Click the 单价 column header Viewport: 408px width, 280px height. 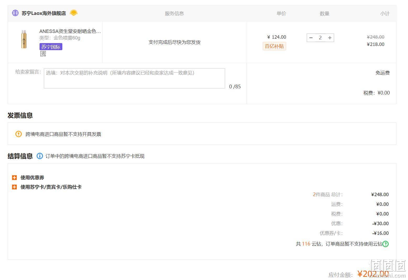click(x=281, y=14)
